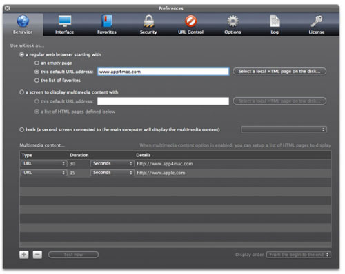Select 'the list of favorites' option
345x274 pixels.
tap(37, 81)
